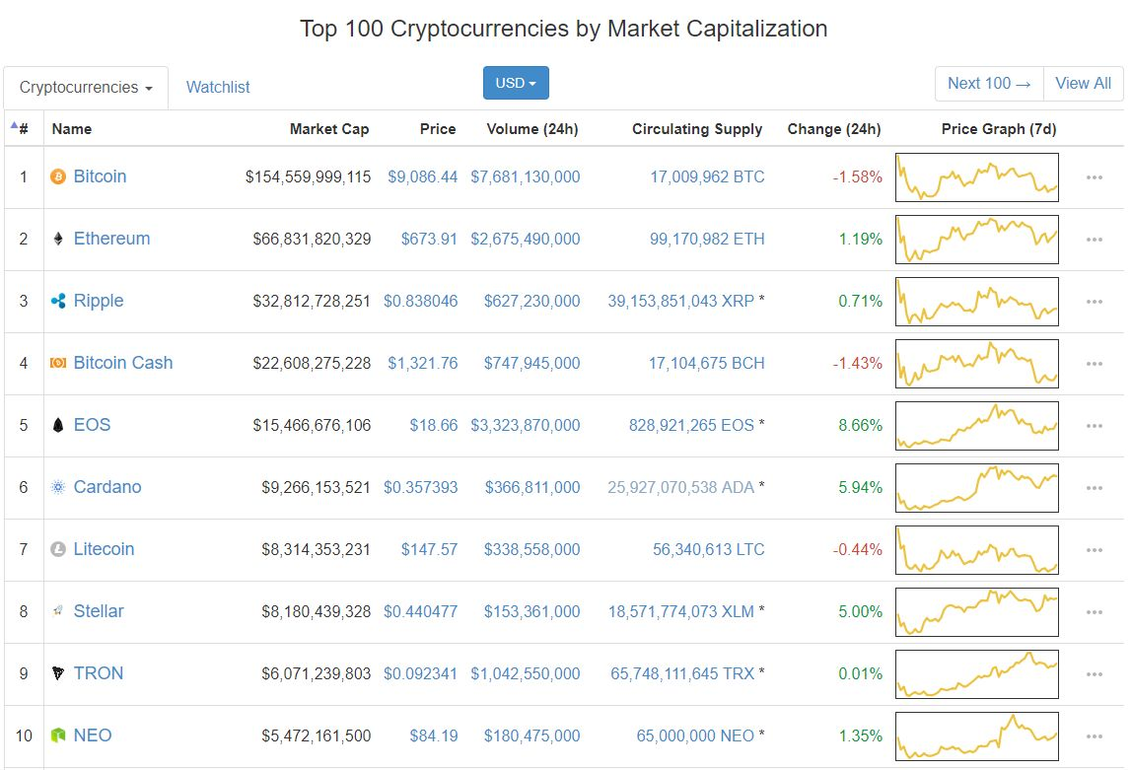Click the Ripple logo icon
1132x770 pixels.
[57, 302]
